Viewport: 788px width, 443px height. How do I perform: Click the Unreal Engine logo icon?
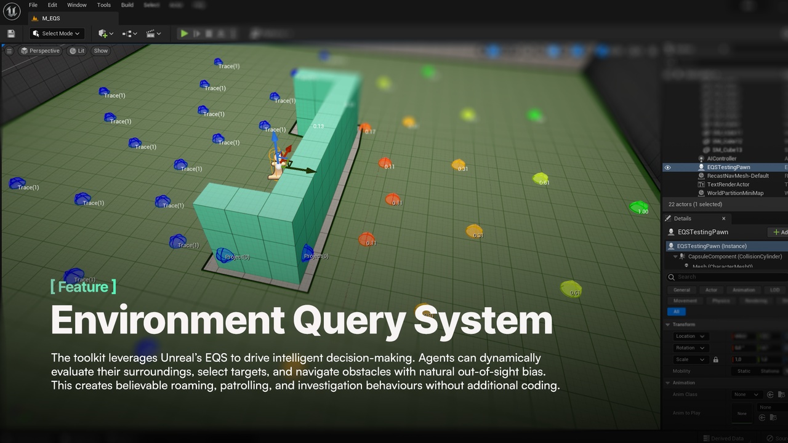(12, 12)
